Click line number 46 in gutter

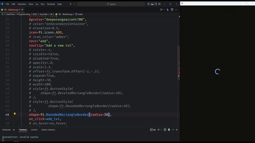(x=7, y=115)
